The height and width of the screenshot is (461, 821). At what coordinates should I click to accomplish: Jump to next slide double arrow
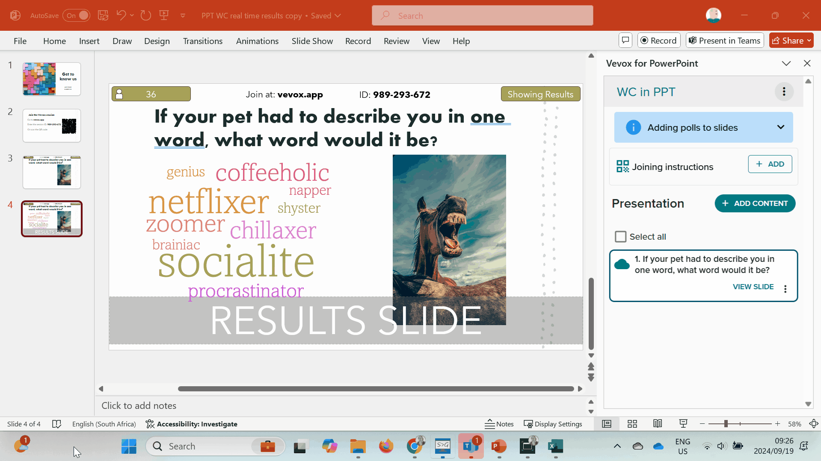[x=591, y=378]
